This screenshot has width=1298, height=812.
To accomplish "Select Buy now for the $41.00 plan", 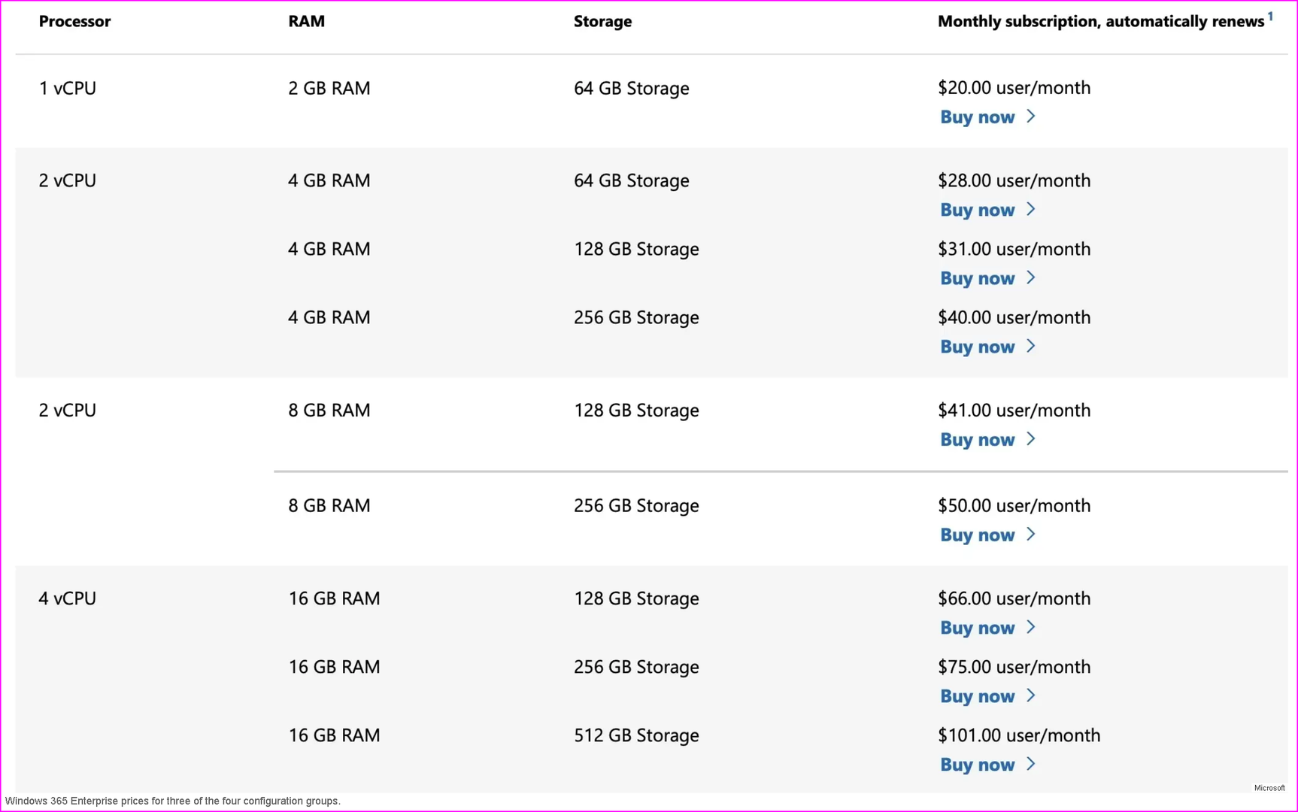I will click(x=977, y=440).
